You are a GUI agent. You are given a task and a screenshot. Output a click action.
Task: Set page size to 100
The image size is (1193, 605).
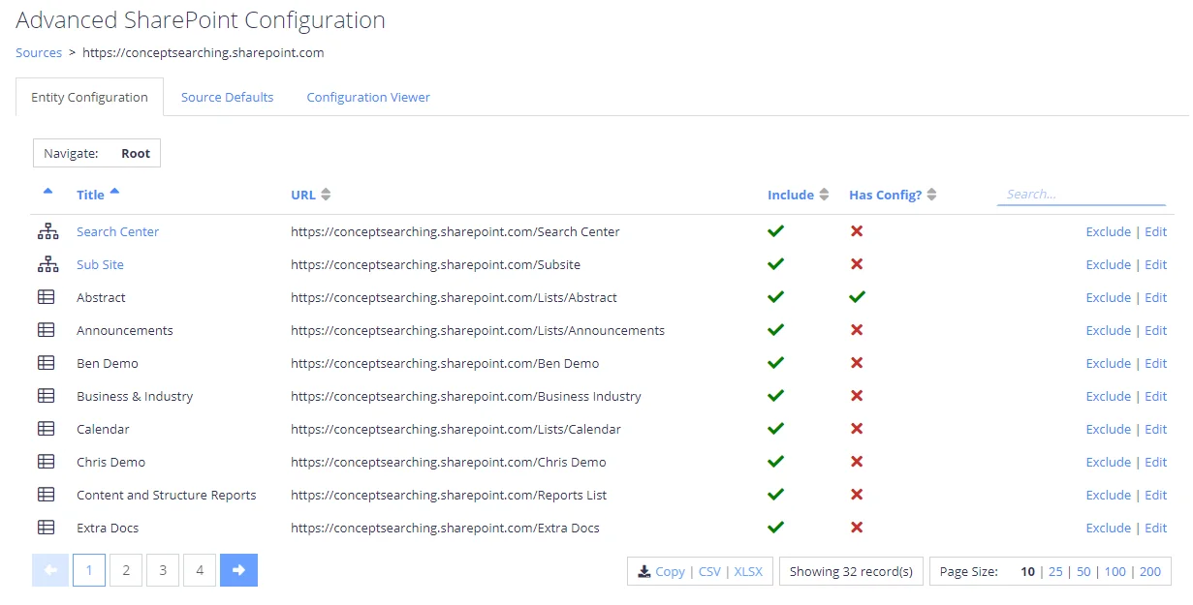pos(1115,572)
